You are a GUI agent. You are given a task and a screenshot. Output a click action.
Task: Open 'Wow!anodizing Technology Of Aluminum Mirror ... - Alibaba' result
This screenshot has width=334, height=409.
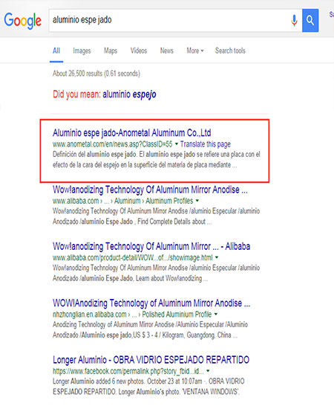coord(151,246)
